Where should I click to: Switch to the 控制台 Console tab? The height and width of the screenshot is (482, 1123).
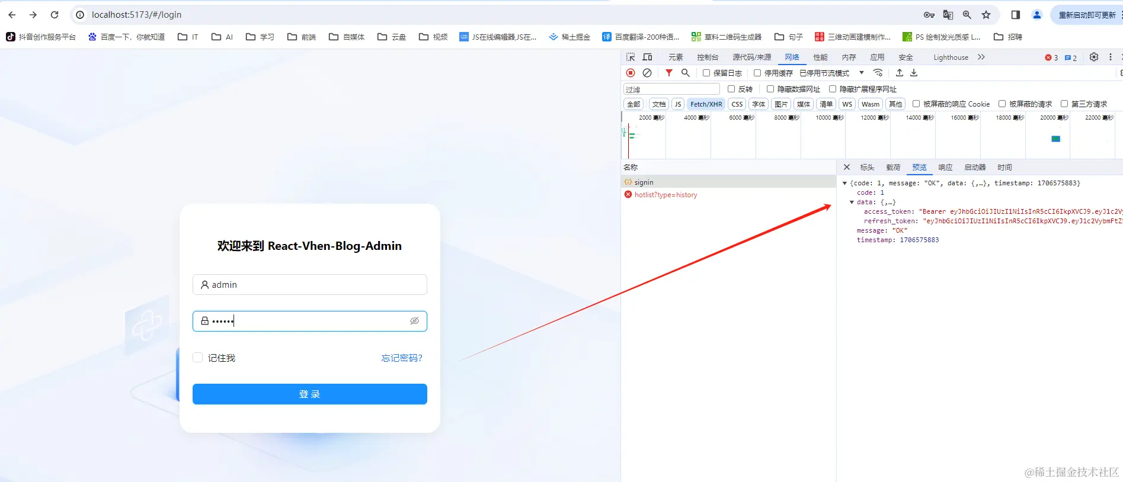pyautogui.click(x=708, y=57)
